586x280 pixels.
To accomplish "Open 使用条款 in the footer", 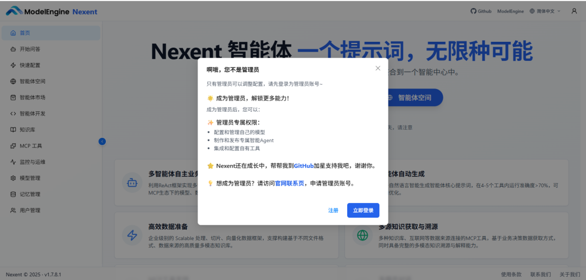I will pyautogui.click(x=511, y=274).
